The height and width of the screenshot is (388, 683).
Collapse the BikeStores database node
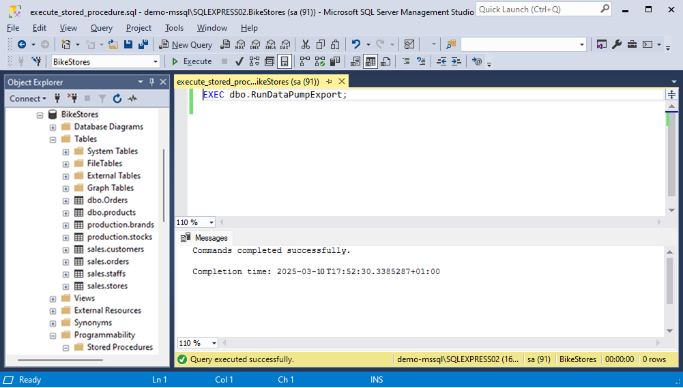click(40, 115)
